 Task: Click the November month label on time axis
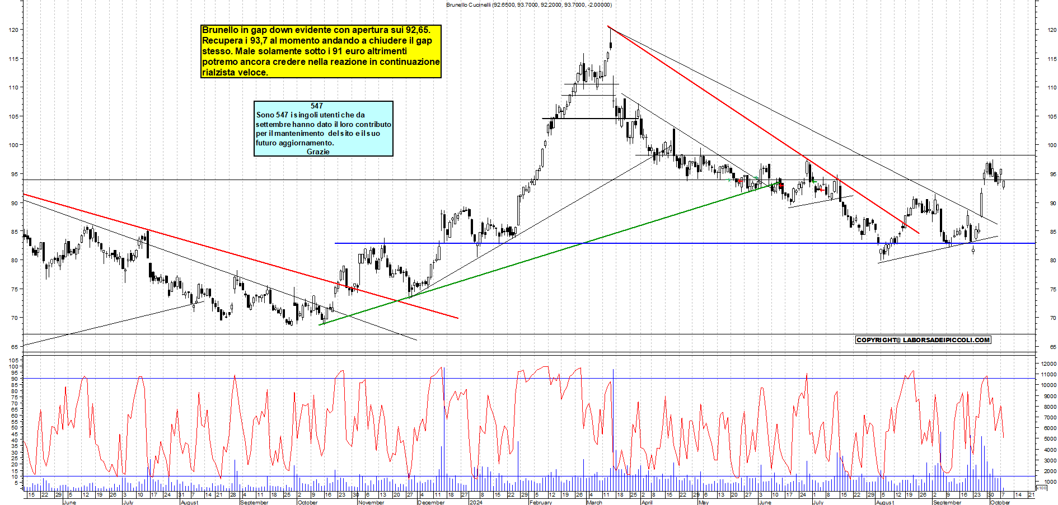coord(371,502)
